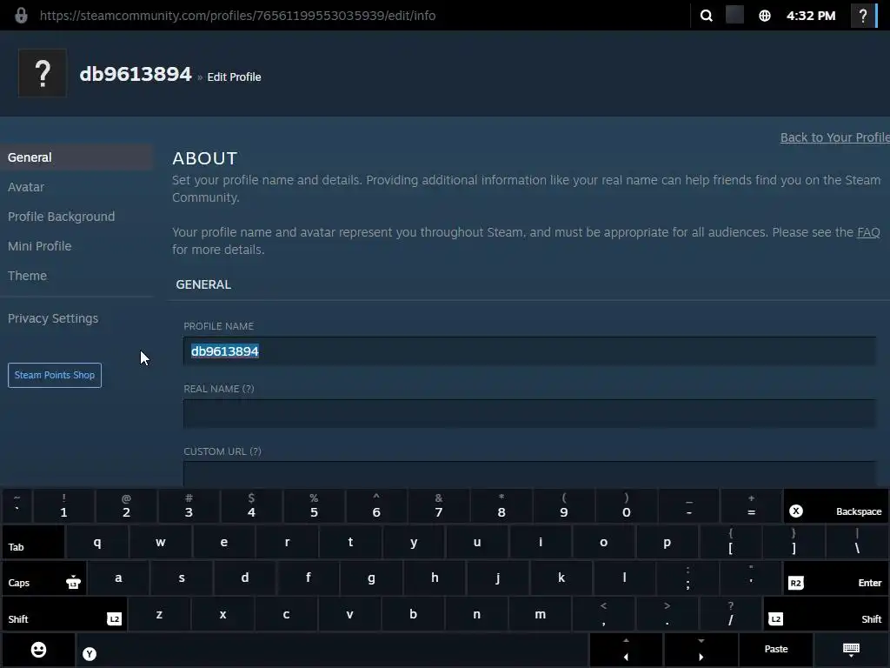Open the Theme section
Screen dimensions: 890x668
click(27, 276)
